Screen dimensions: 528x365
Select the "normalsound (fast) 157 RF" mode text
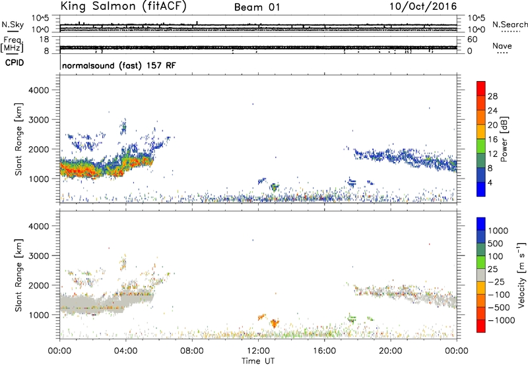pos(119,65)
